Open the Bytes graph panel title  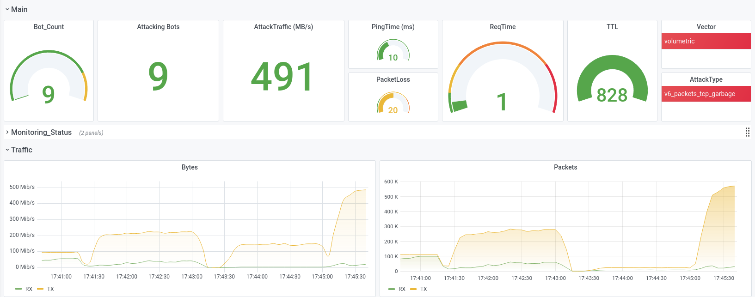tap(190, 167)
